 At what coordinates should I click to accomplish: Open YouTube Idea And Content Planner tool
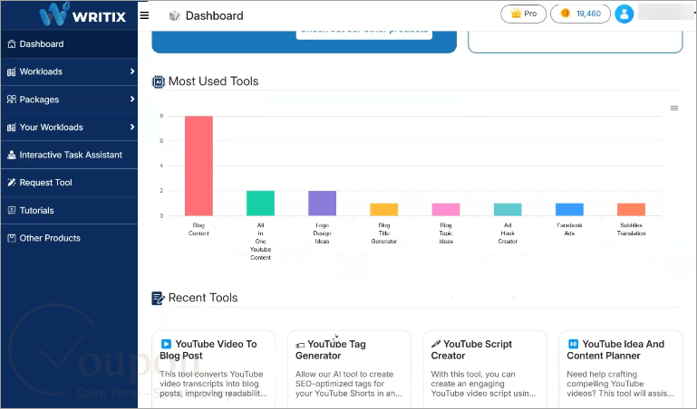point(621,369)
